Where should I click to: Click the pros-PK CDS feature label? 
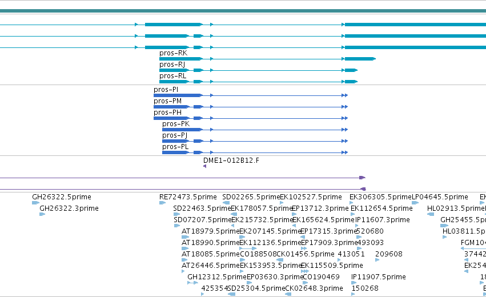pyautogui.click(x=176, y=124)
